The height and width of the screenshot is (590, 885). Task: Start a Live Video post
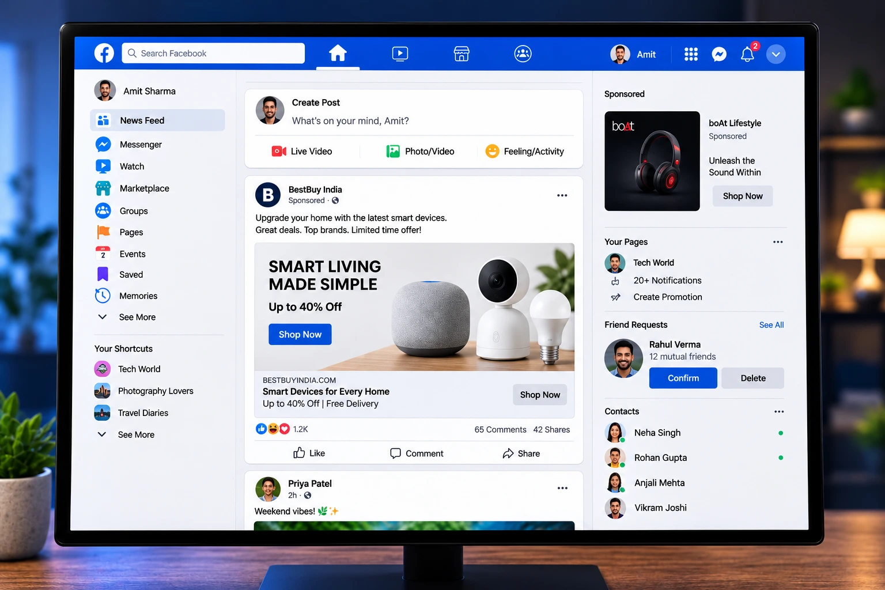click(x=302, y=151)
